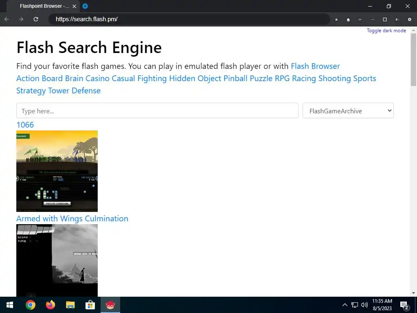
Task: Click the address bar showing search.flash.pm
Action: coord(189,19)
